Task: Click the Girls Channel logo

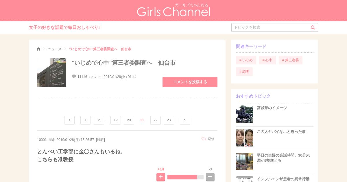Action: [173, 10]
